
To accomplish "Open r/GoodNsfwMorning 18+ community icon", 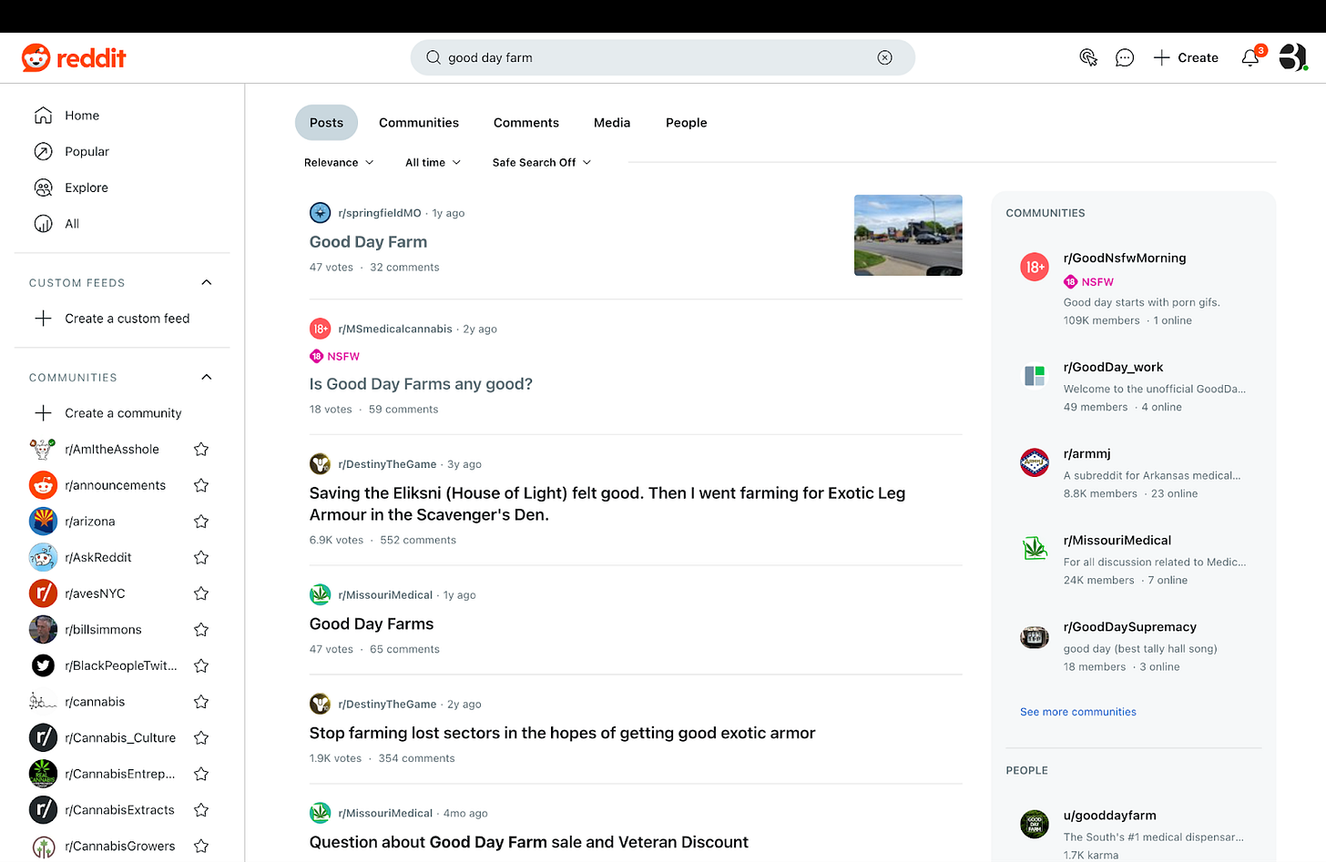I will [x=1035, y=267].
